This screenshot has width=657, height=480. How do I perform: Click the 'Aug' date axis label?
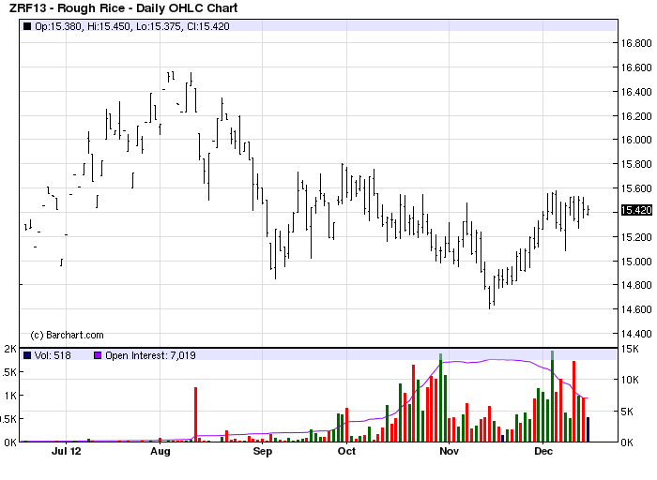click(x=160, y=452)
